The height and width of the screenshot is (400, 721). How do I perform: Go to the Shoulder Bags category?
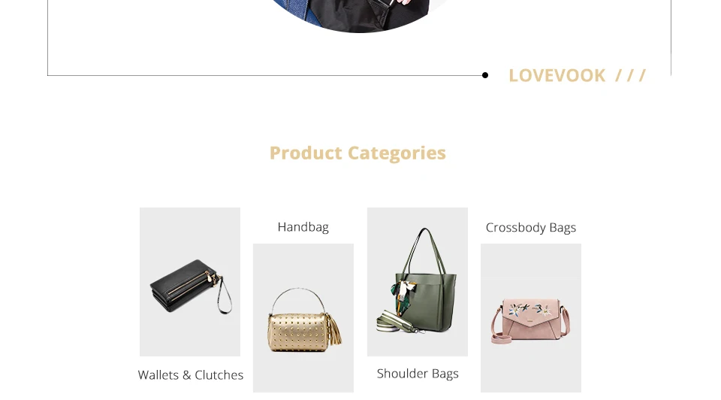coord(418,374)
